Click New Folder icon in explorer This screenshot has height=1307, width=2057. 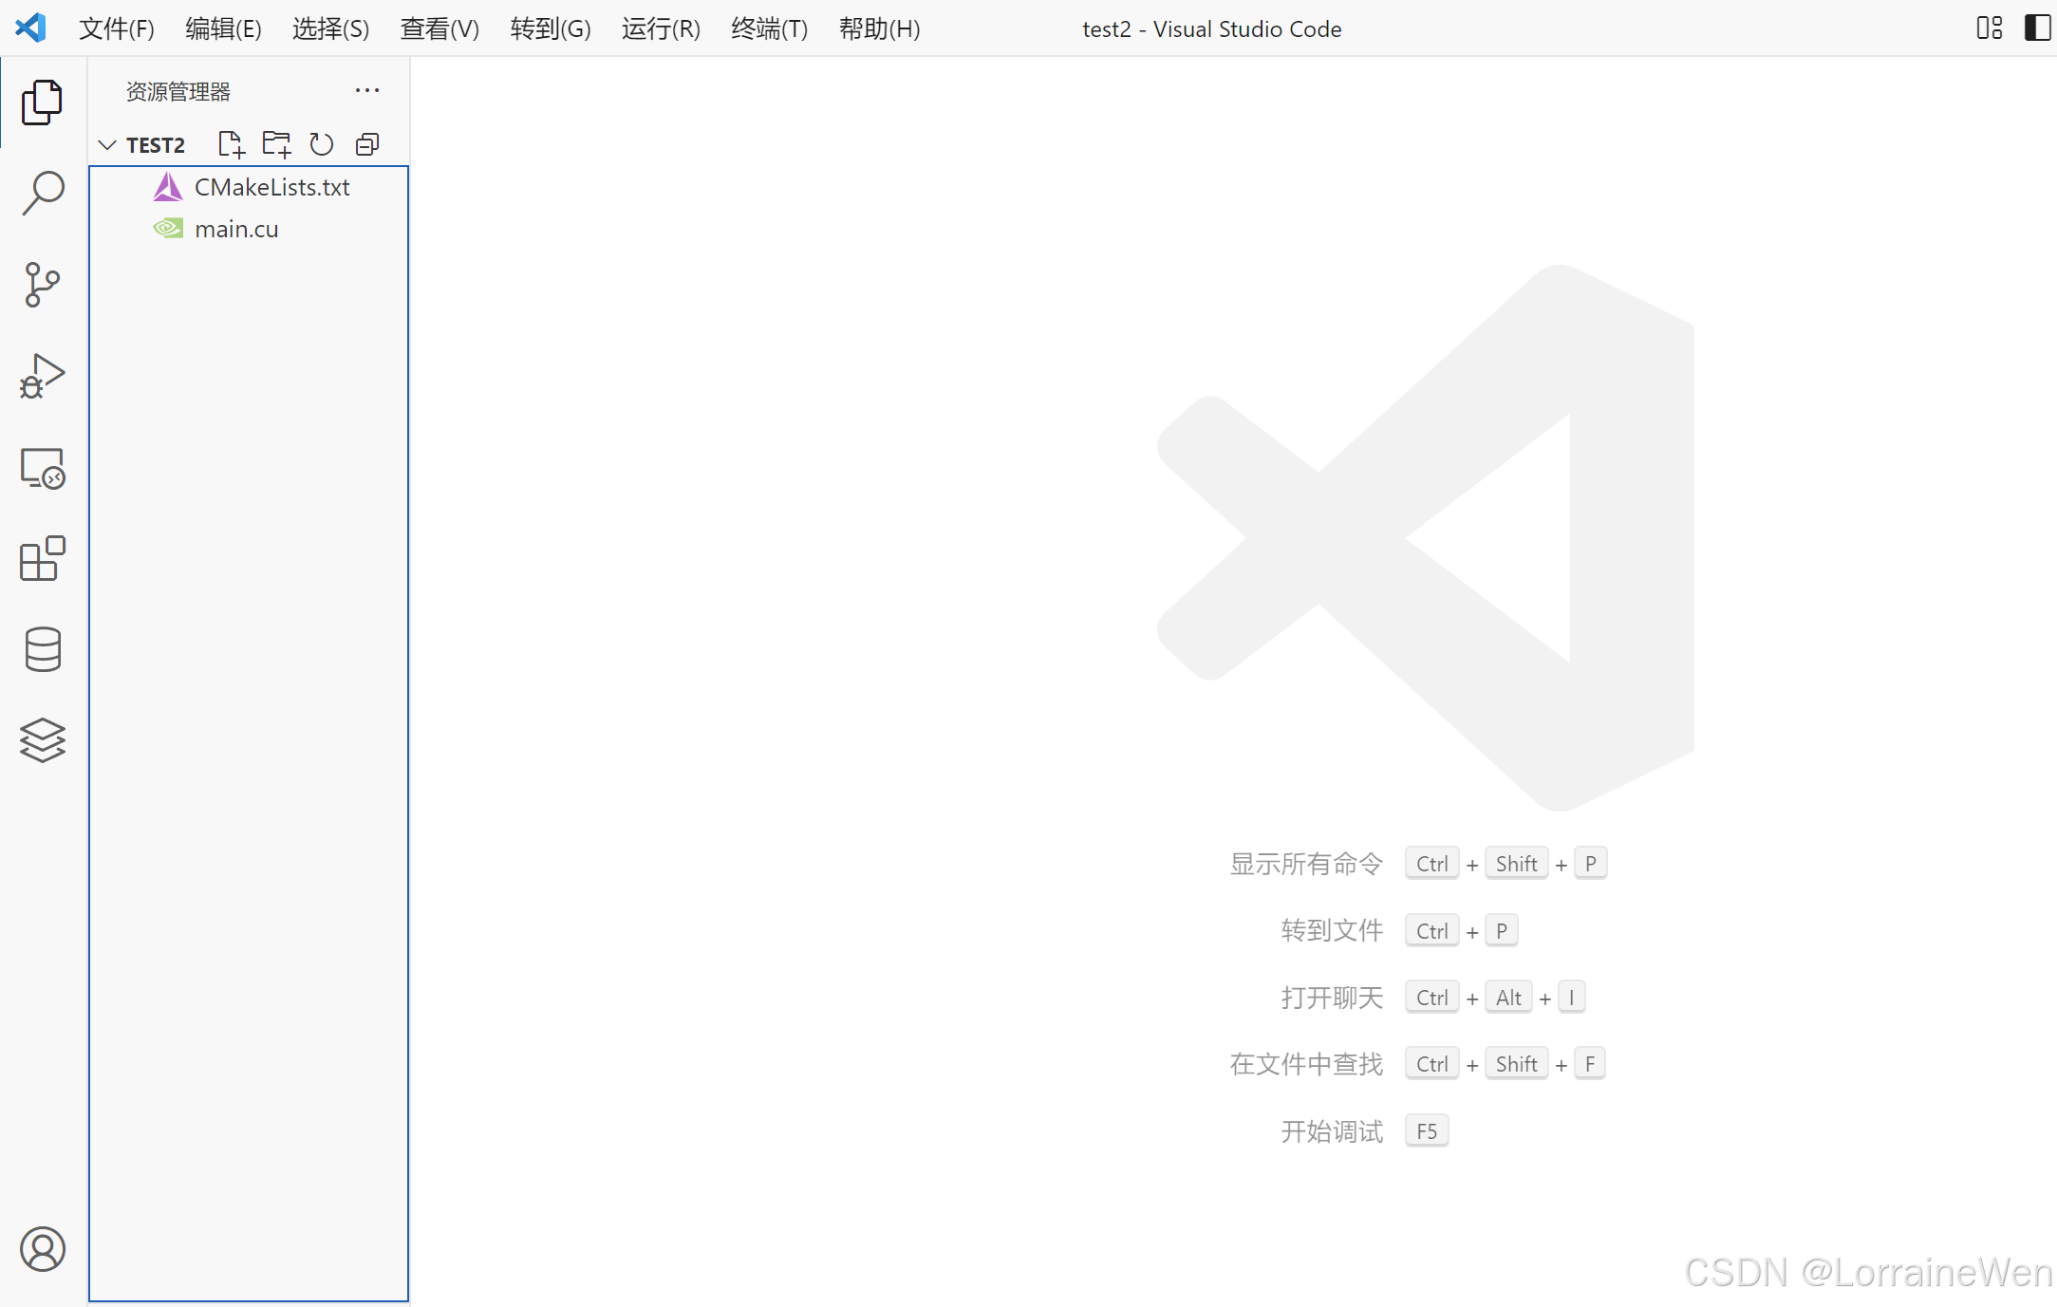pyautogui.click(x=276, y=144)
